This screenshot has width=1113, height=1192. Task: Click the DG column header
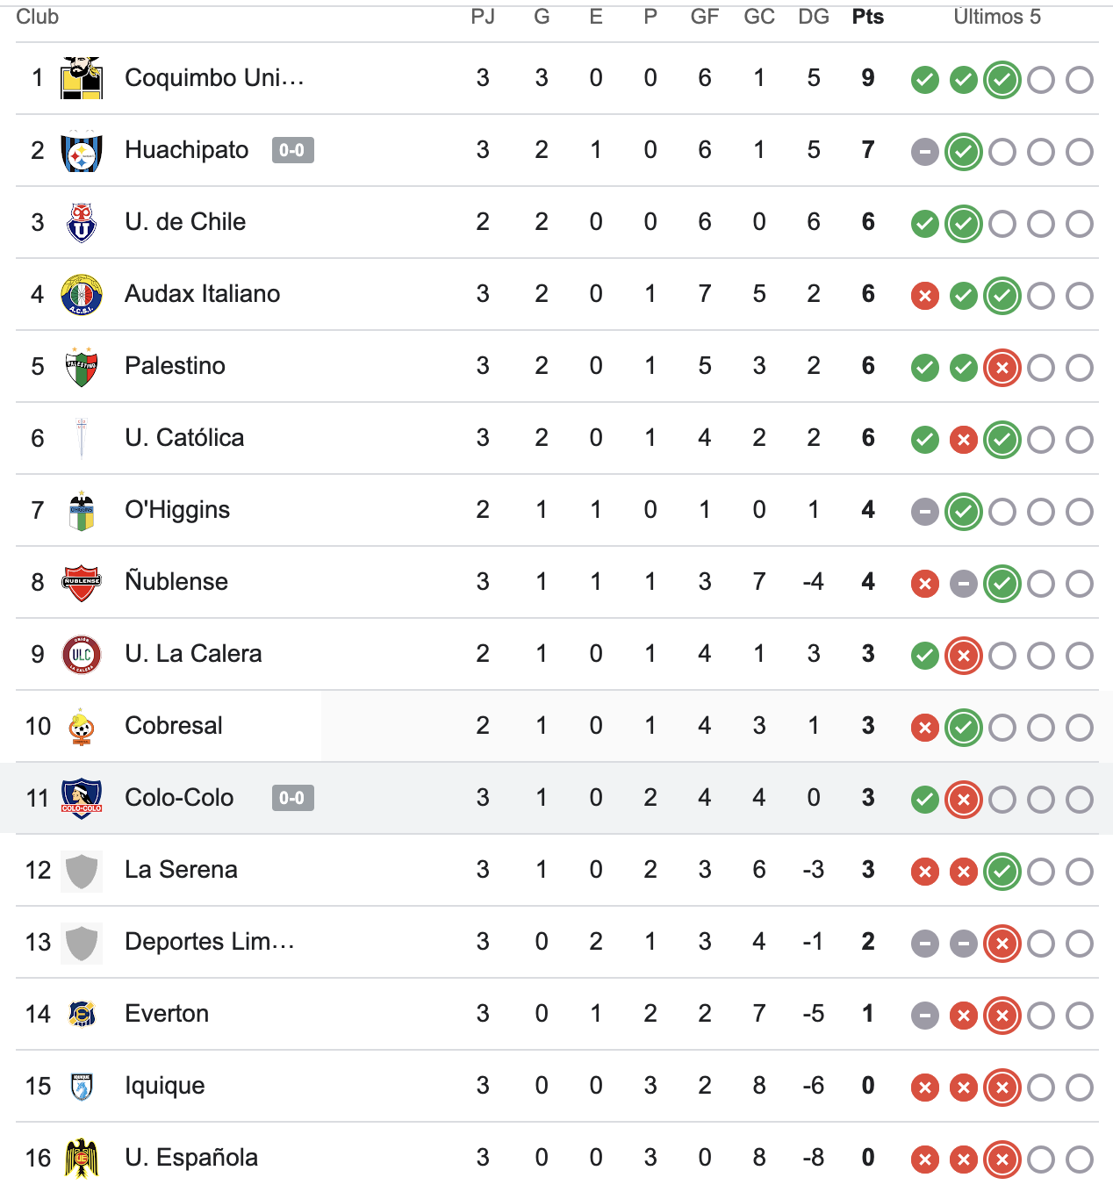[815, 16]
